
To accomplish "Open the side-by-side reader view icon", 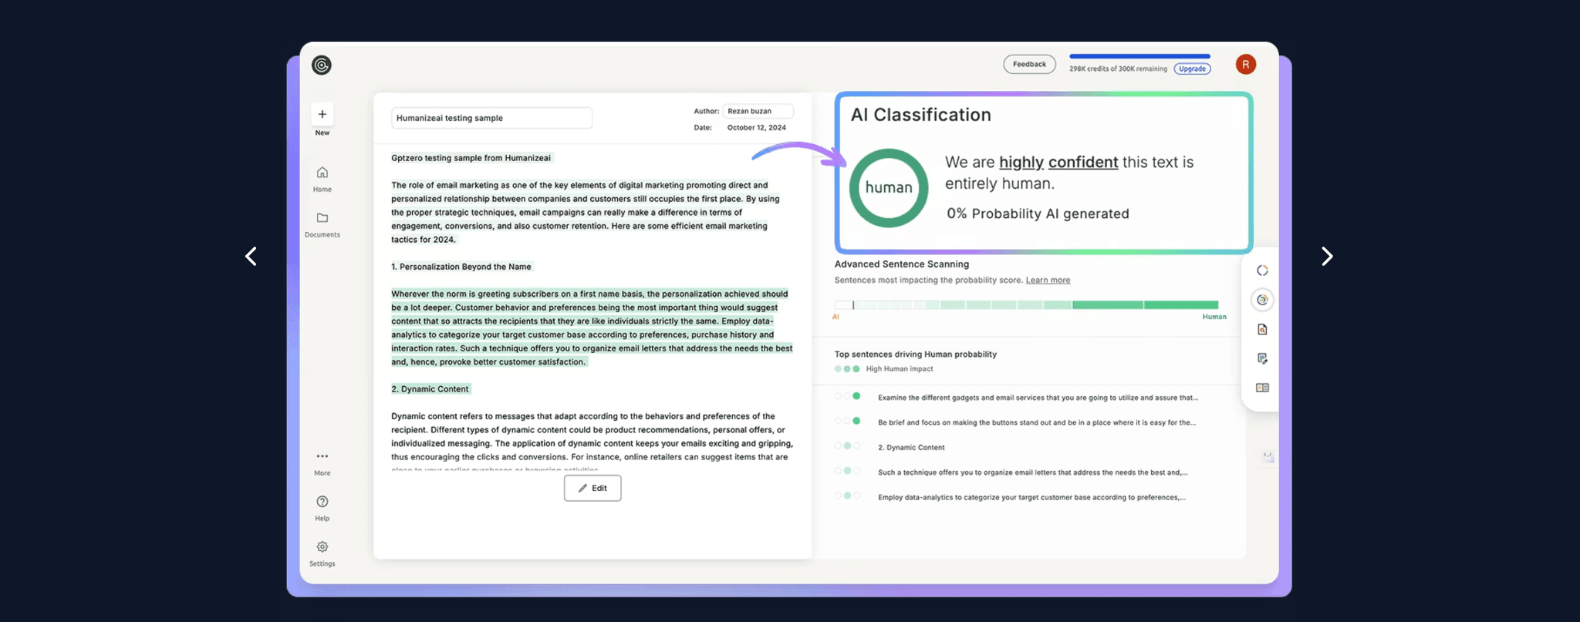I will 1262,388.
